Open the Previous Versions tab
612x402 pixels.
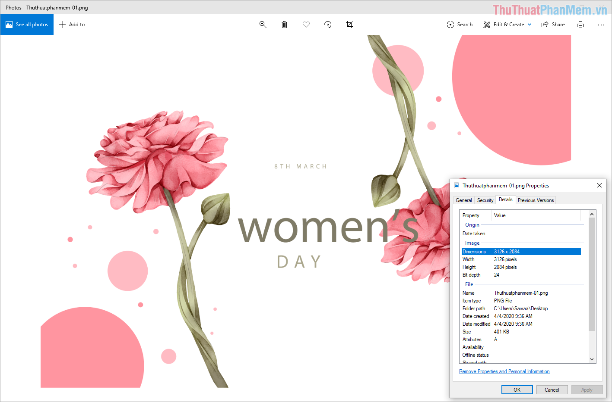click(x=536, y=200)
